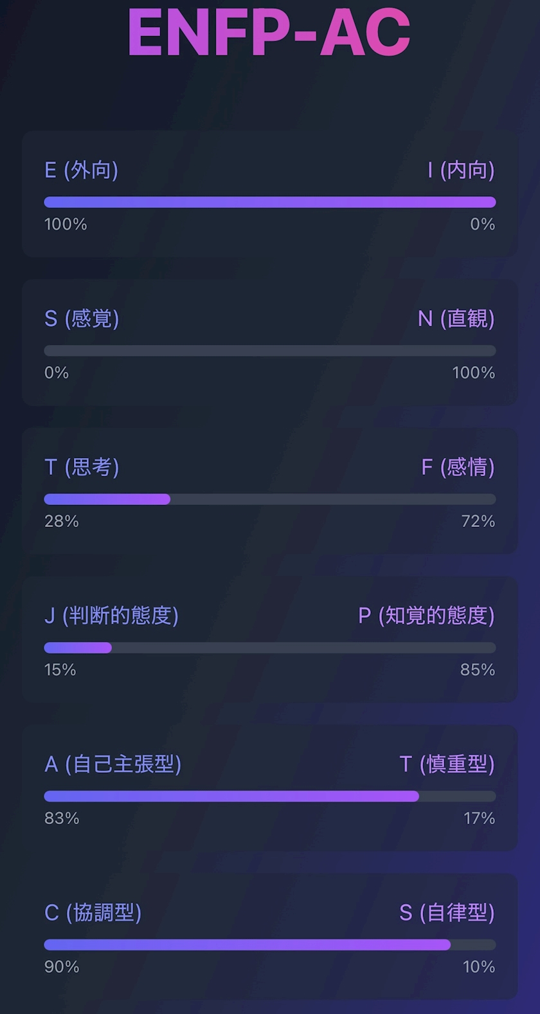Click the A (自己主張型) label
540x1014 pixels.
[113, 764]
